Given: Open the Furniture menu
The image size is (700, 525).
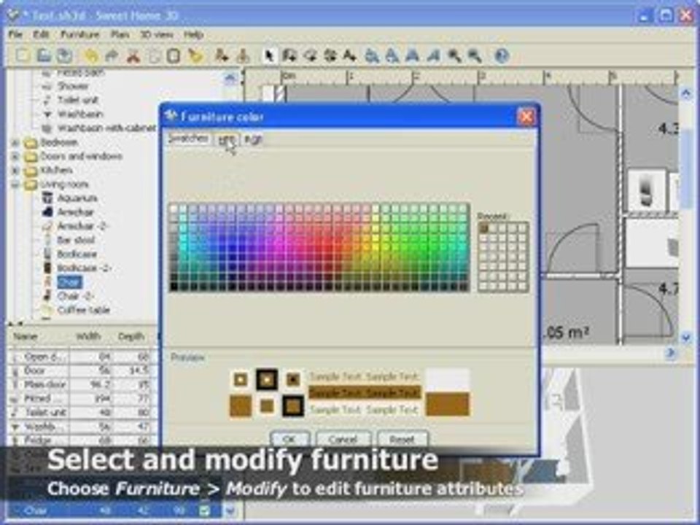Looking at the screenshot, I should click(80, 34).
